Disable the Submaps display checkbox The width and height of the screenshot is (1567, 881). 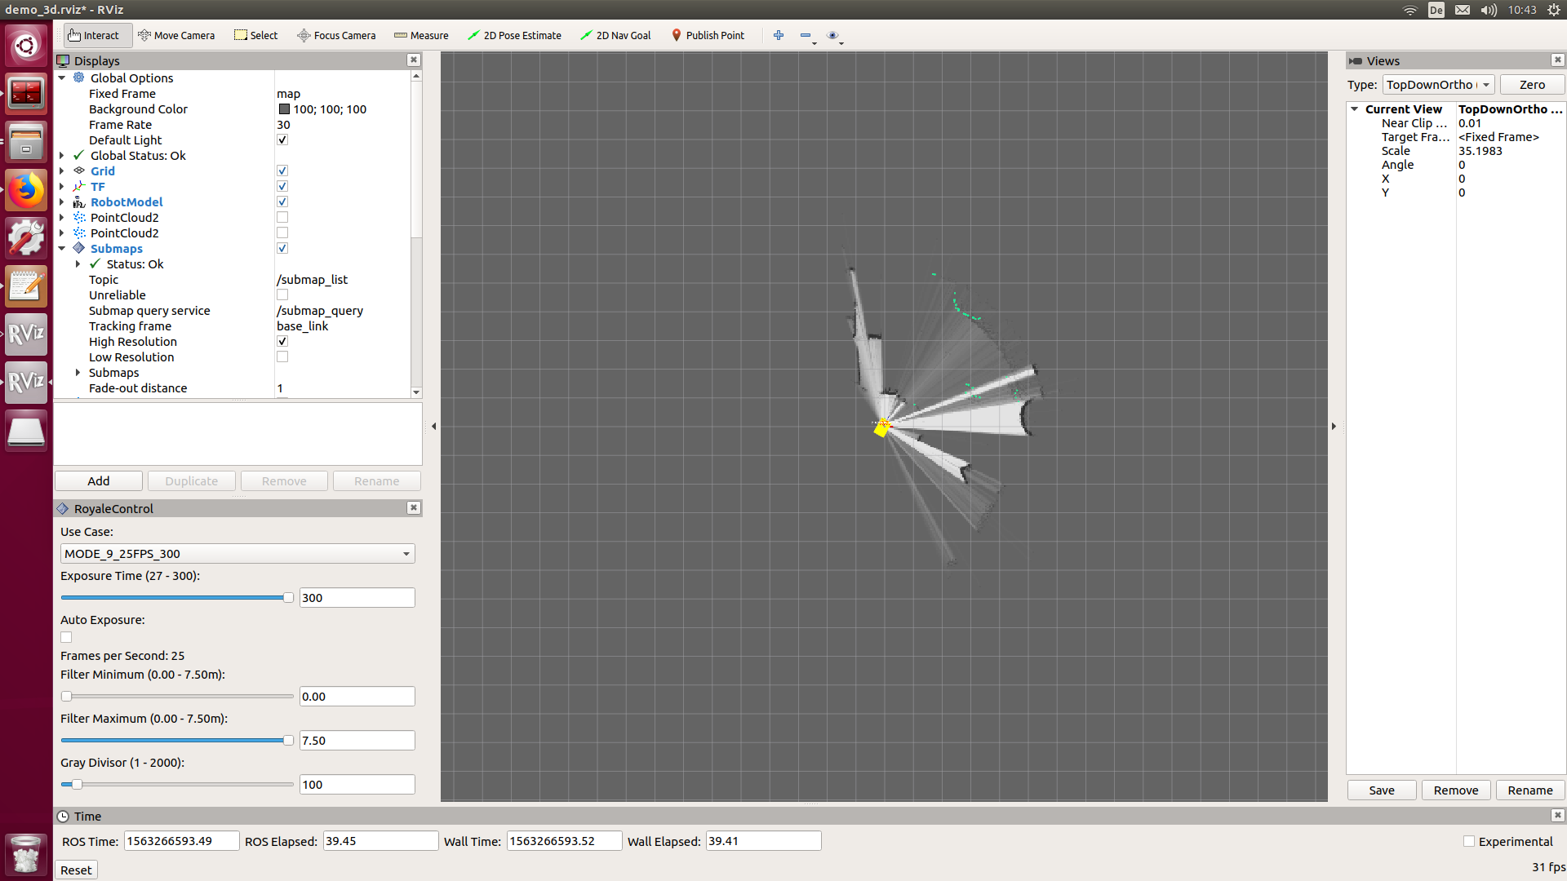click(x=282, y=249)
